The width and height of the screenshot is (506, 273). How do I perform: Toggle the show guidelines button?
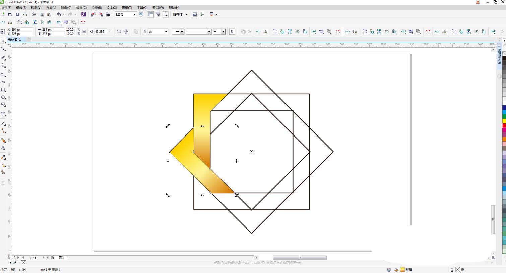tap(166, 14)
